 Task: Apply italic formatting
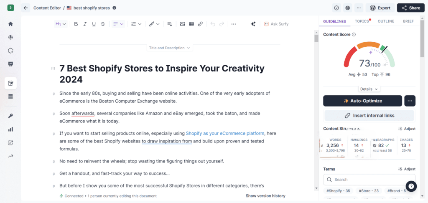(85, 24)
